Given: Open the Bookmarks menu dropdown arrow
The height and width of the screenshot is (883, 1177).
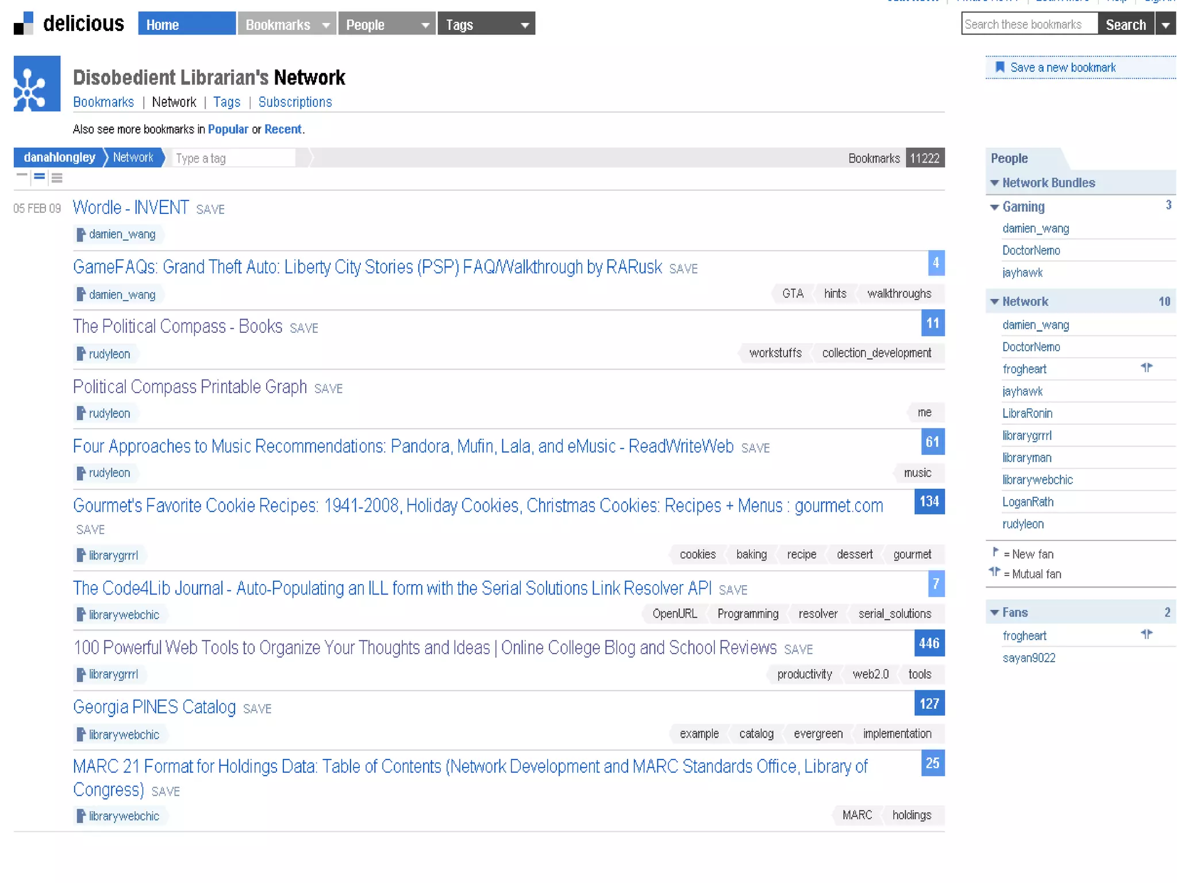Looking at the screenshot, I should 326,25.
